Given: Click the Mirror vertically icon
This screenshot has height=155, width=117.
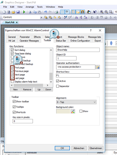Looking at the screenshot, I should [x=81, y=17].
